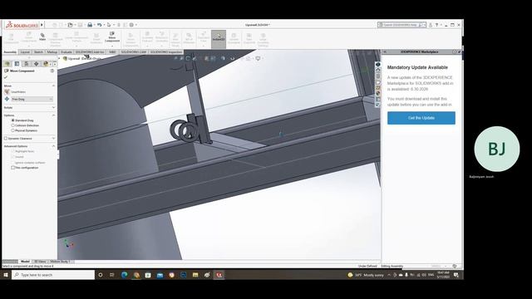Confirm Move Component with green checkmark
This screenshot has width=532, height=299.
(x=6, y=77)
